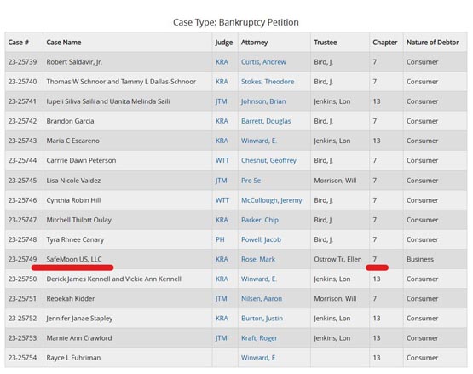Click judge link WTT for Carrrie Dawn Peterson
Screen dimensions: 473x374
222,160
